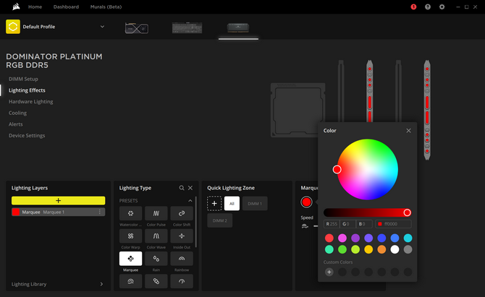485x297 pixels.
Task: Select the RAM module device thumbnail
Action: coord(238,27)
